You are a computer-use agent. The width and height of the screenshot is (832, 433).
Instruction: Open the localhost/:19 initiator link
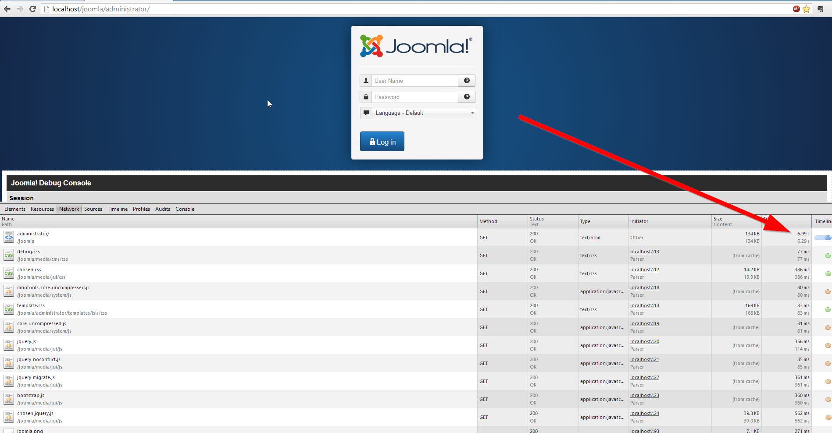tap(645, 323)
